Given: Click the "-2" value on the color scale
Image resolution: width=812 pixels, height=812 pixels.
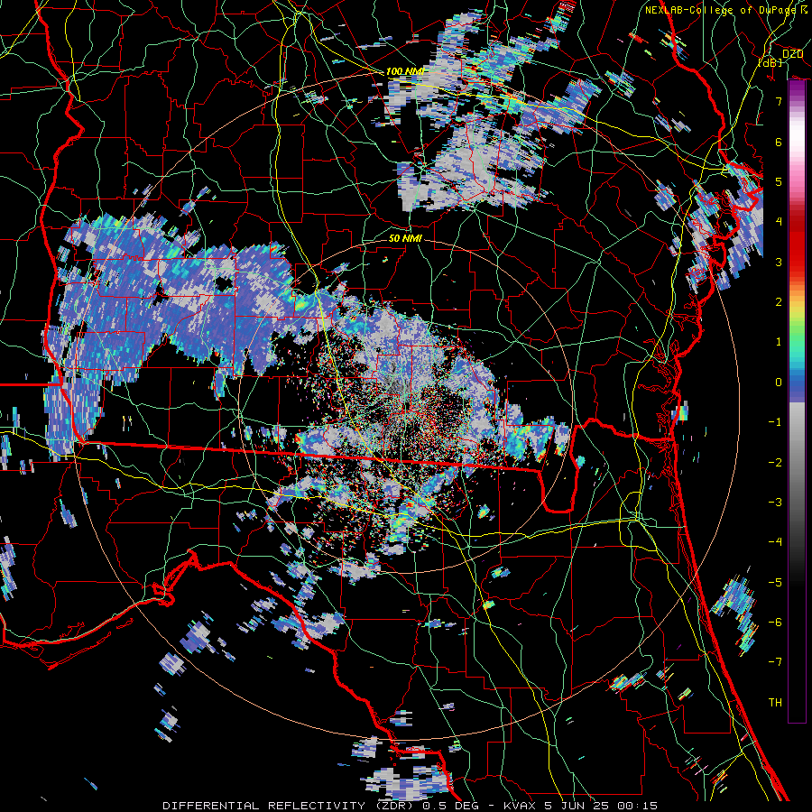Looking at the screenshot, I should click(775, 462).
